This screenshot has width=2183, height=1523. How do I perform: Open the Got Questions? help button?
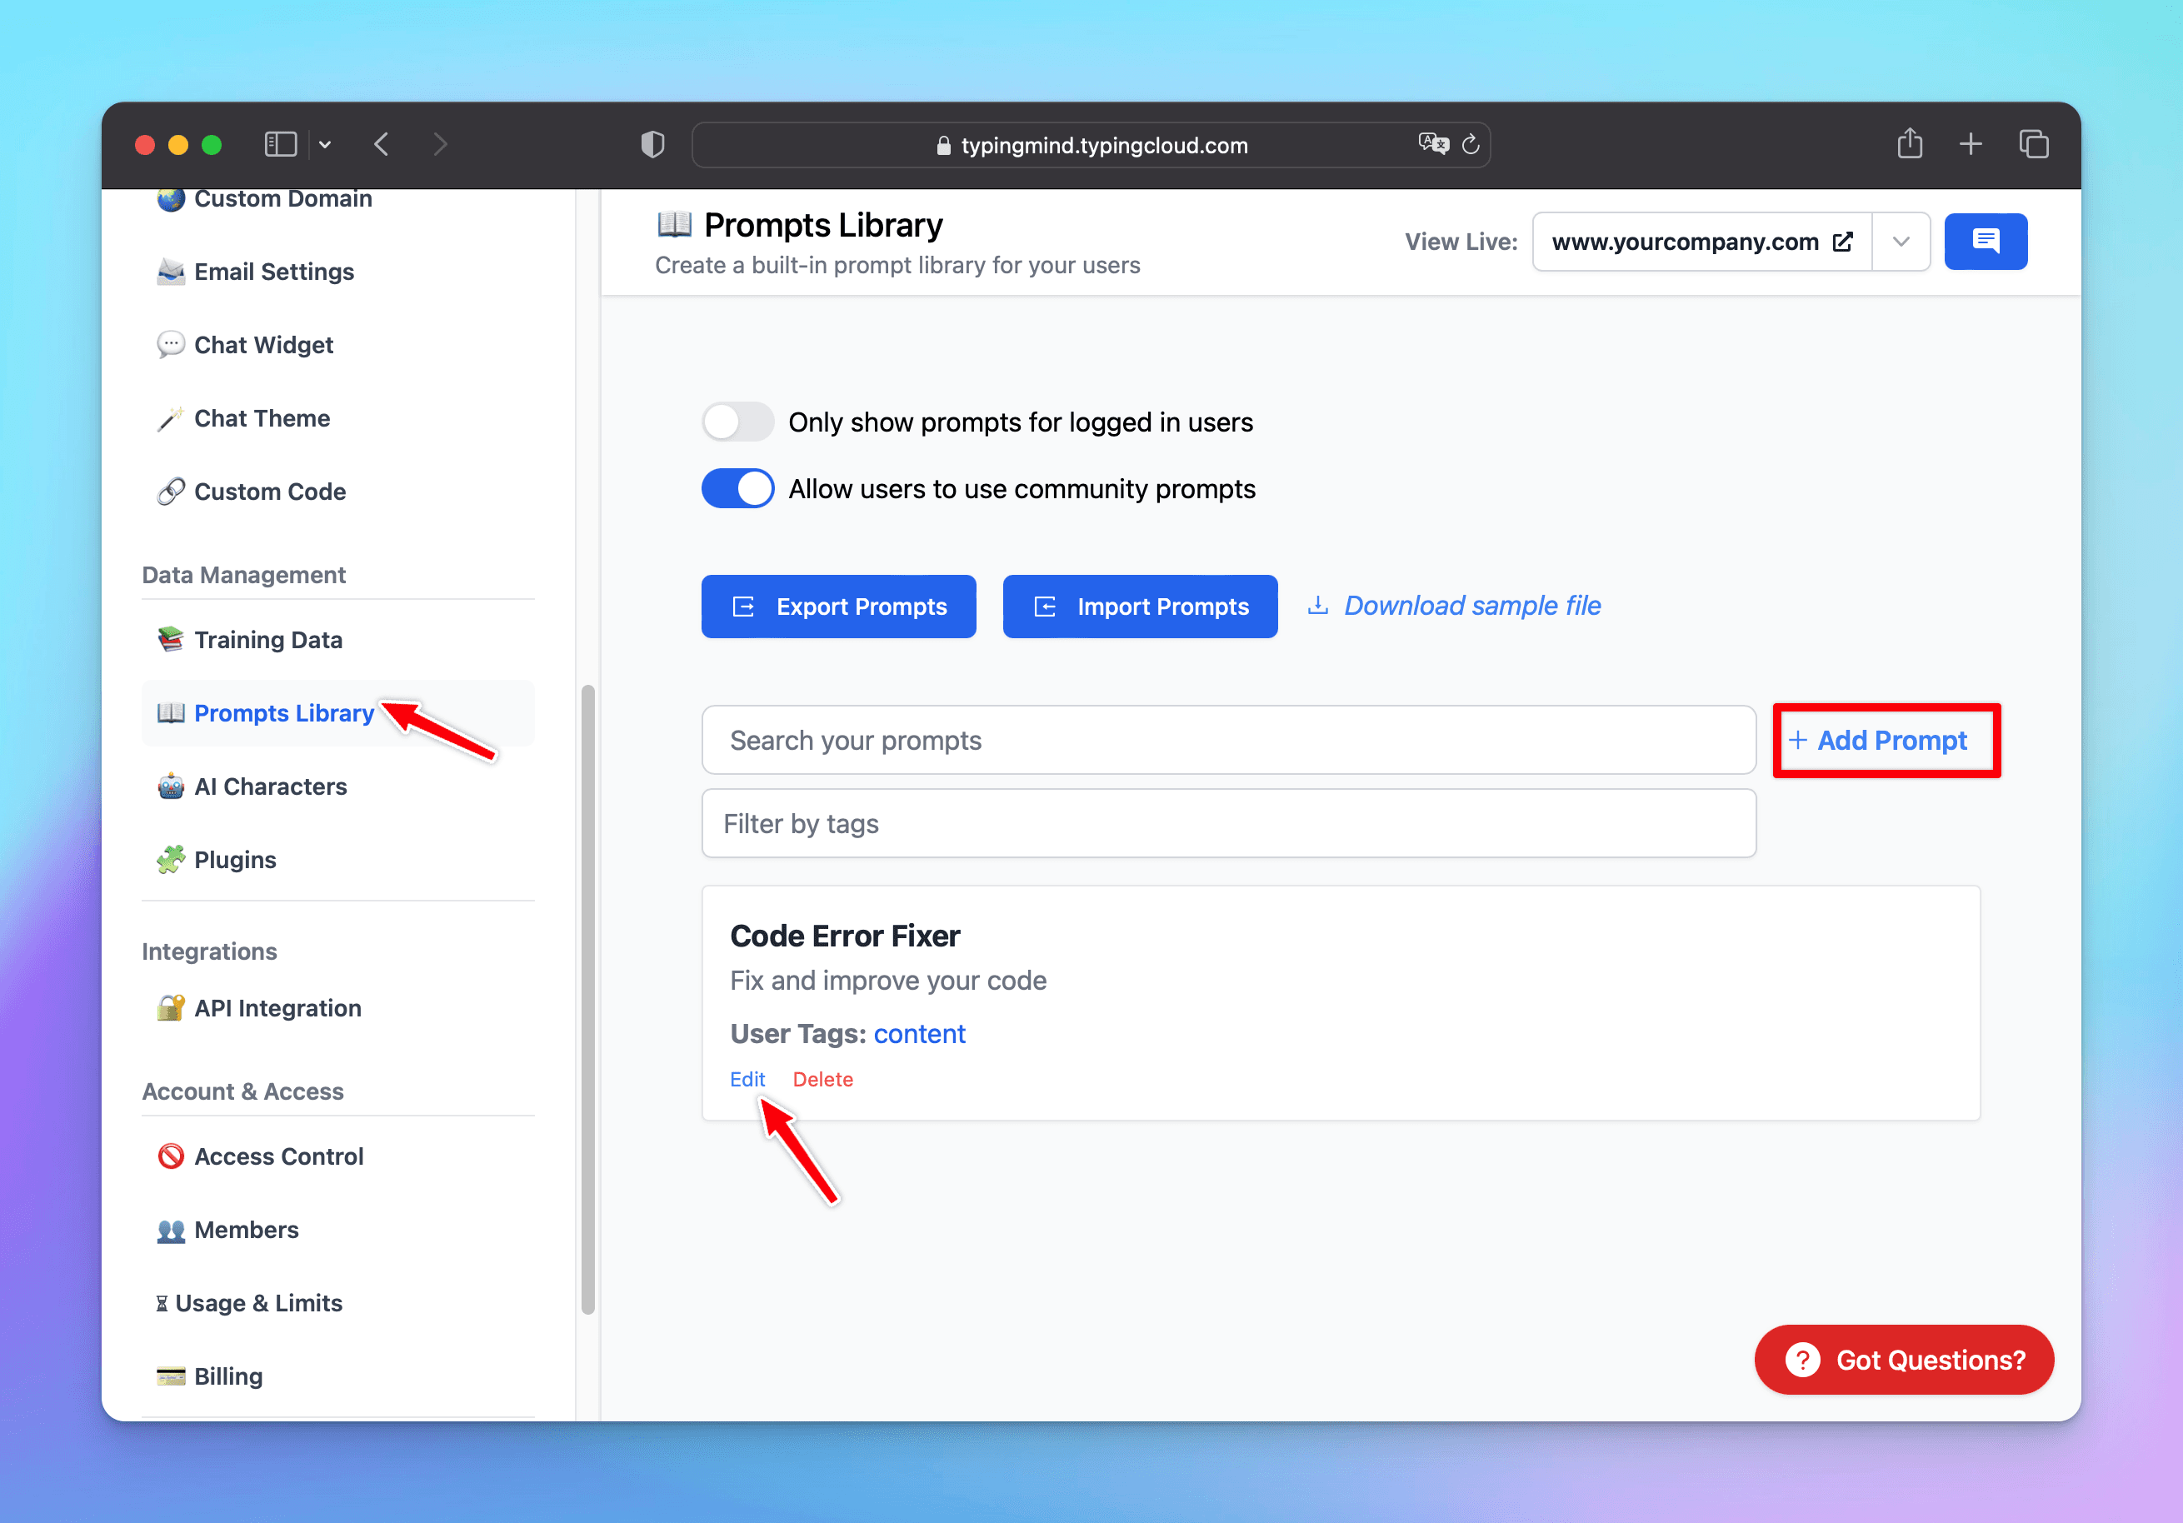pos(1904,1360)
